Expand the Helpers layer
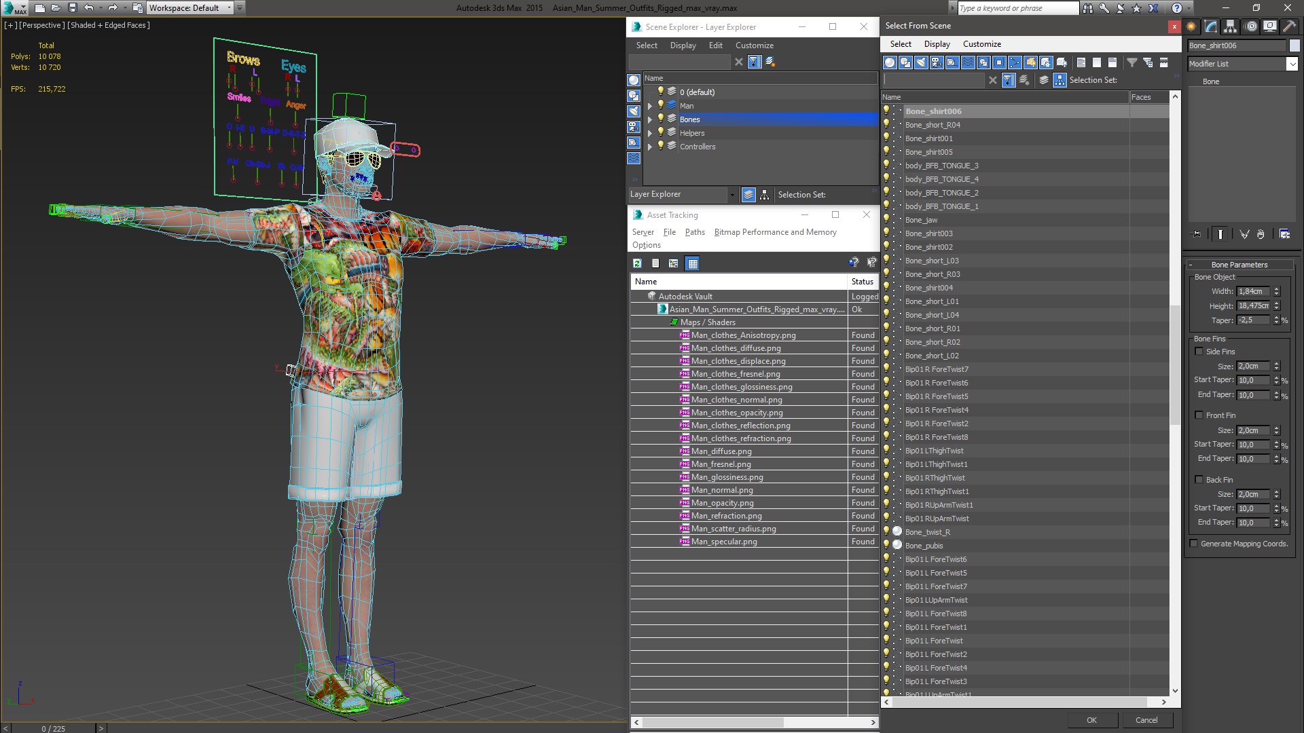Screen dimensions: 1304x733 pyautogui.click(x=650, y=133)
